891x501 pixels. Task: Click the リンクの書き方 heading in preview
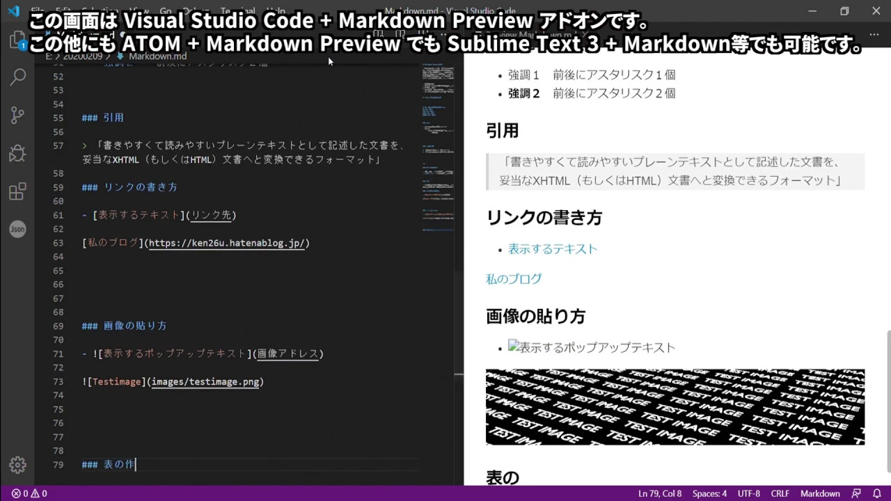point(544,218)
